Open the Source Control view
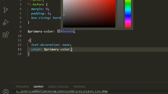The width and height of the screenshot is (168, 94). click(6, 10)
